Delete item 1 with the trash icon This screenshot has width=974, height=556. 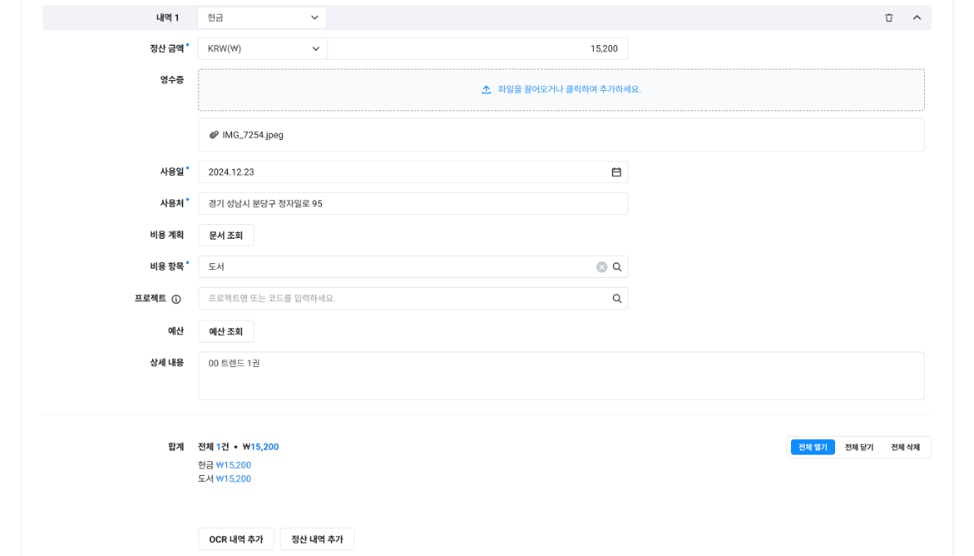[x=889, y=18]
